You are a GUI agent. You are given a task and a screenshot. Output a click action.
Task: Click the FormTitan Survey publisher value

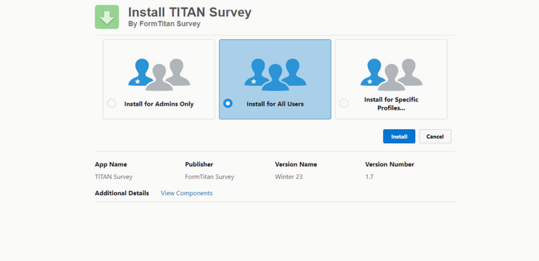coord(210,177)
